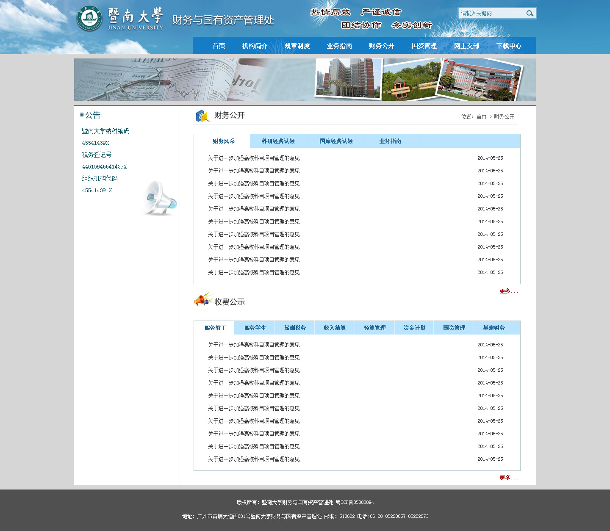Click the book icon beside 财务公开
610x531 pixels.
(x=202, y=116)
